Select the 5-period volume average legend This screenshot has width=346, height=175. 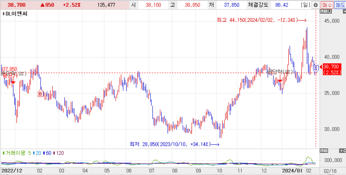30,153
